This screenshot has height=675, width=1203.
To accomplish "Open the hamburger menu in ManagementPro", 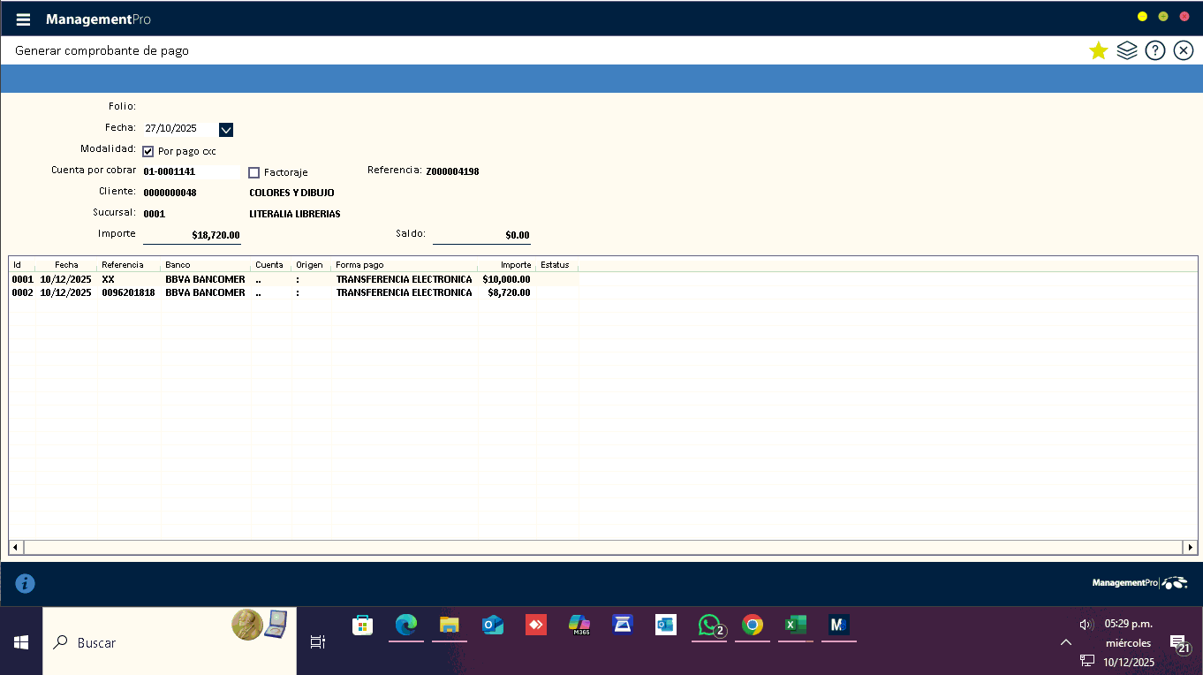I will point(23,19).
